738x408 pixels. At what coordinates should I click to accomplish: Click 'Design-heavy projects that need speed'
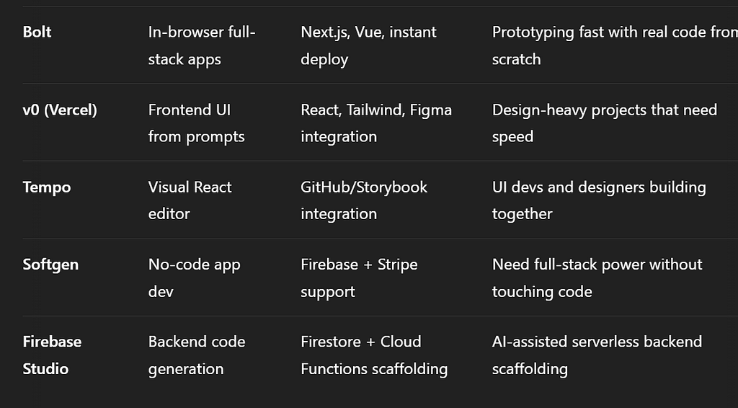coord(605,123)
